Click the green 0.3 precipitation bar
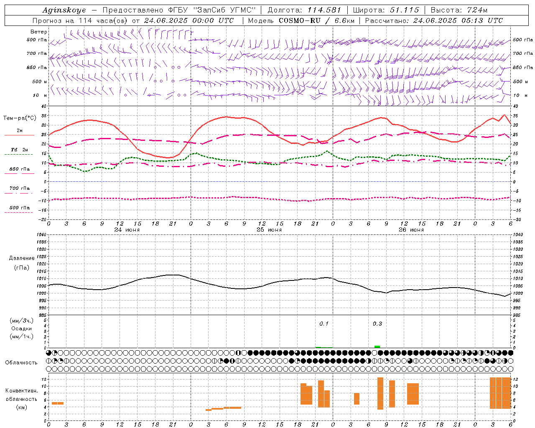The height and width of the screenshot is (428, 535). click(377, 346)
